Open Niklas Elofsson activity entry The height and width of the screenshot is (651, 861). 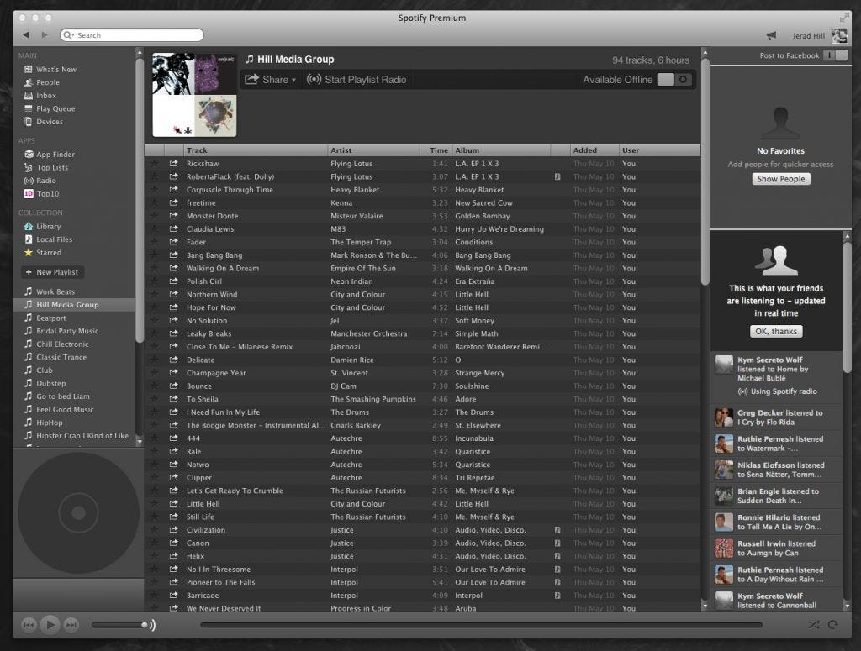pyautogui.click(x=776, y=470)
